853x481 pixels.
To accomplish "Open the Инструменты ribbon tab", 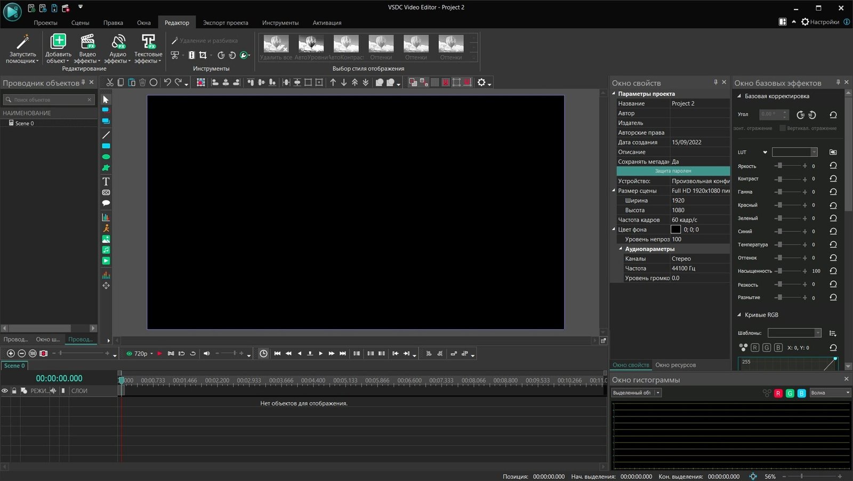I will click(x=280, y=23).
